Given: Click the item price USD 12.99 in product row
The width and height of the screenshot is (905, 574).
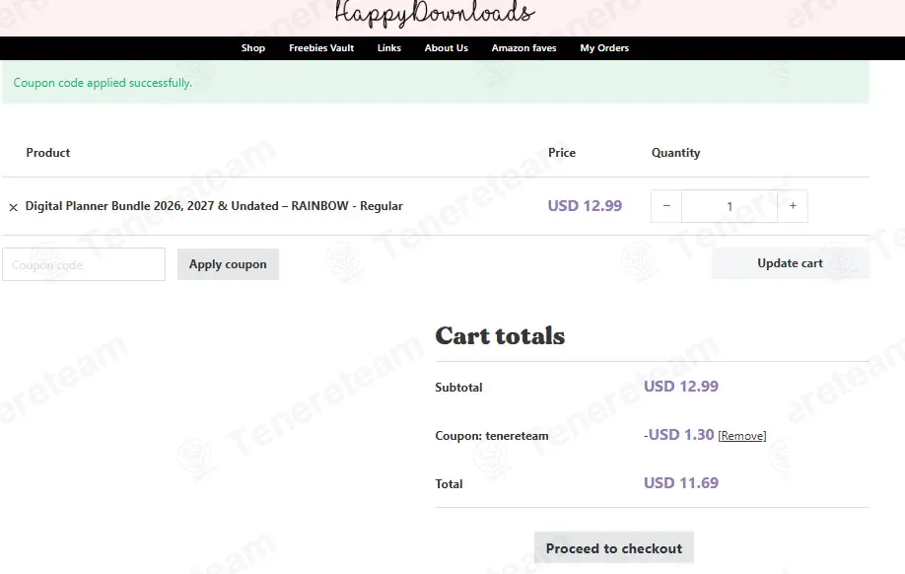Looking at the screenshot, I should (x=585, y=206).
